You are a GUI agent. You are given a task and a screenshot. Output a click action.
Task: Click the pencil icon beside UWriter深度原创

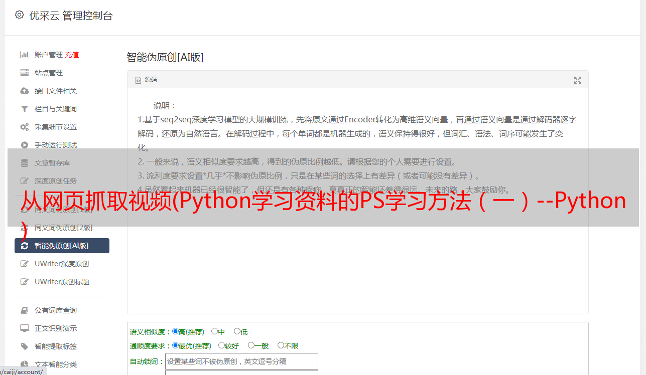tap(24, 264)
